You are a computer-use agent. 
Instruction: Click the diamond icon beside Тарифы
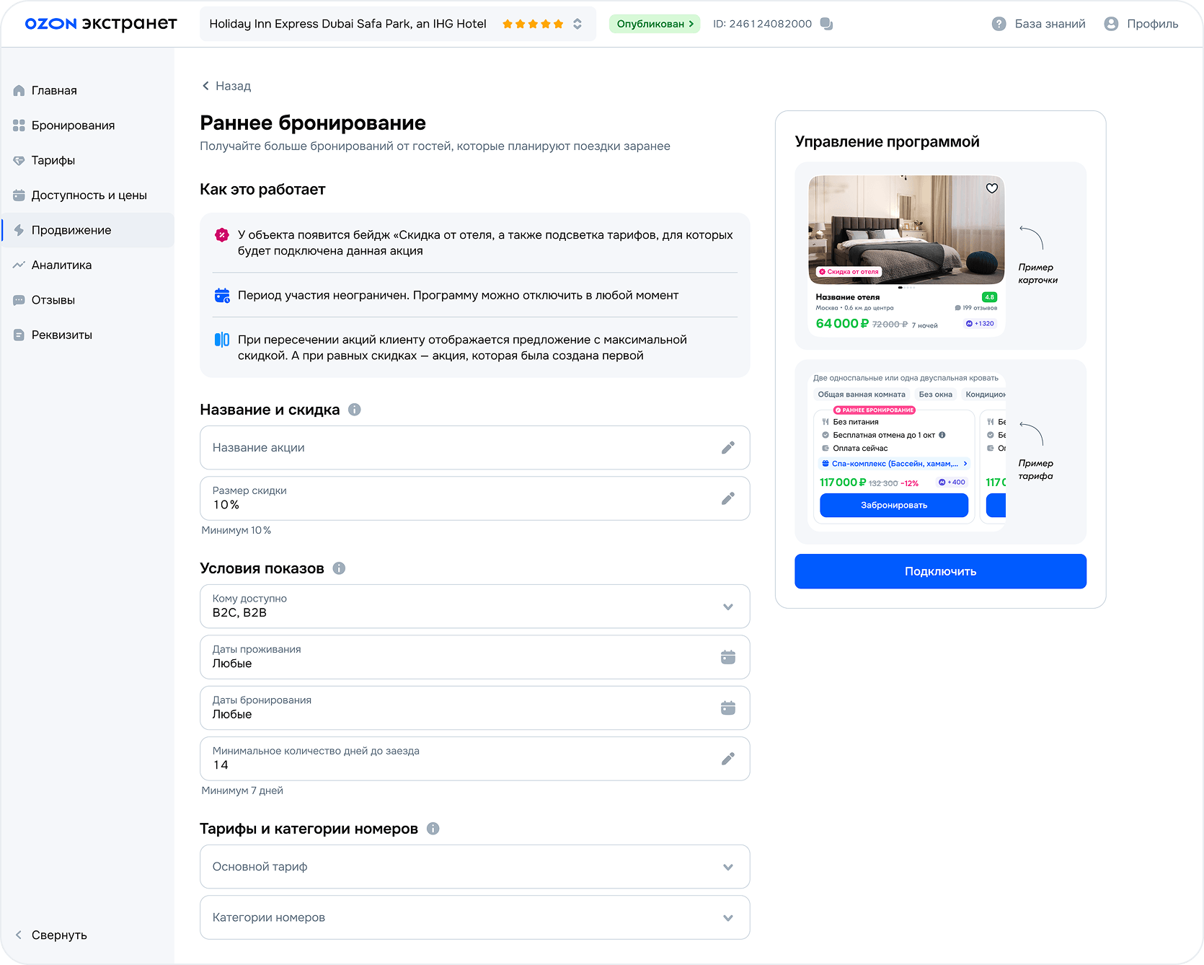coord(19,160)
